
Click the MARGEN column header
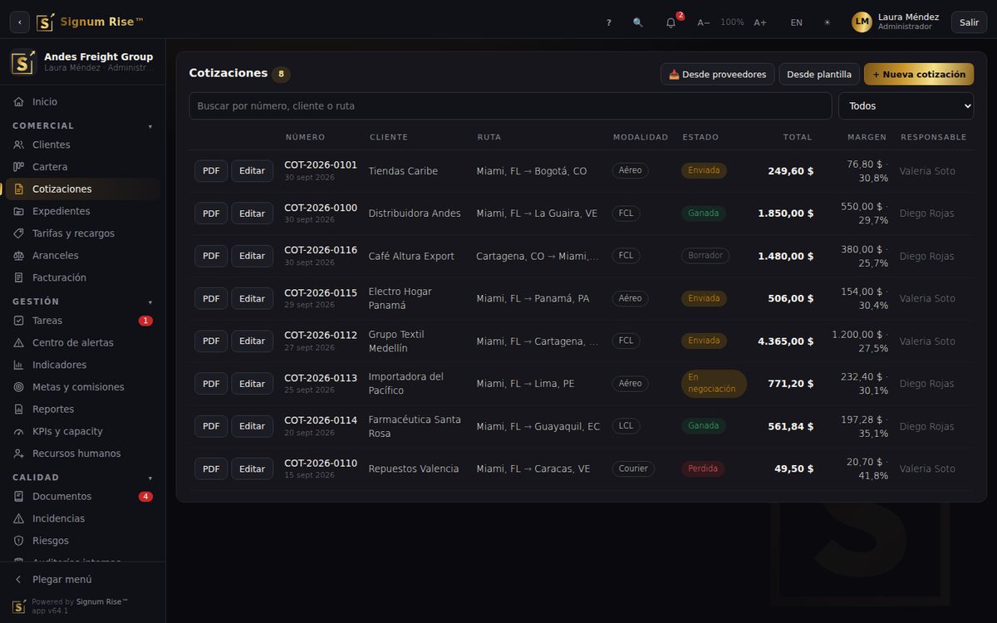867,137
